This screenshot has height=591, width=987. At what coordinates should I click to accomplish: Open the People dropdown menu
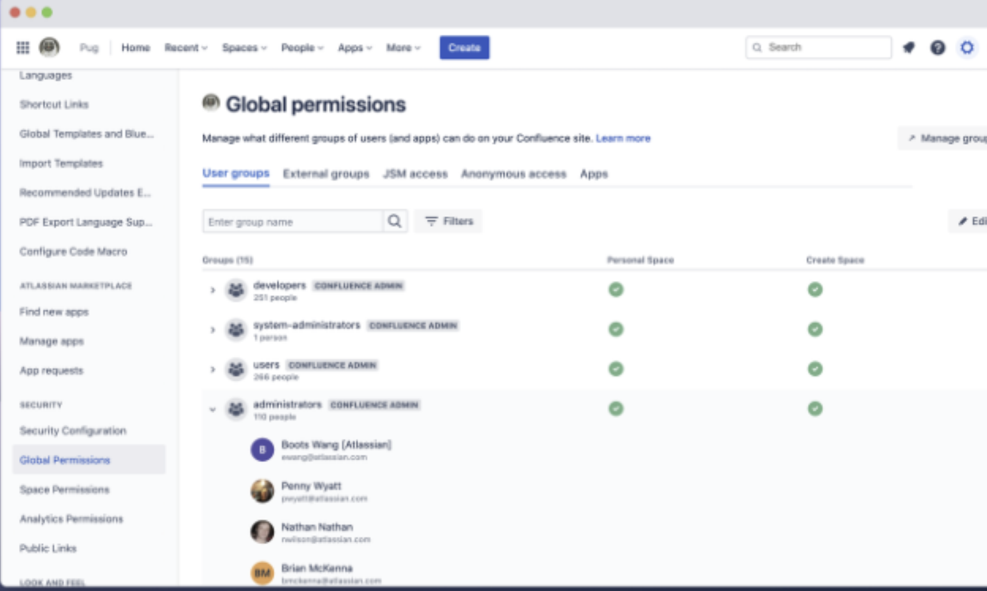[x=302, y=48]
